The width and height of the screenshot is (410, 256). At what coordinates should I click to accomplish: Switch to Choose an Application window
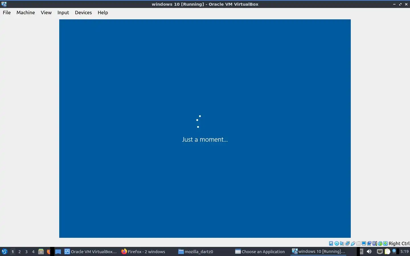click(x=260, y=251)
